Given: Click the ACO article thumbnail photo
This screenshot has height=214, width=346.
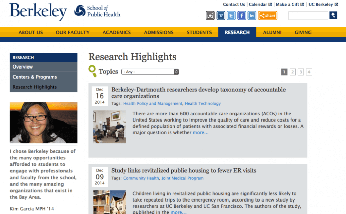Looking at the screenshot, I should [x=110, y=127].
